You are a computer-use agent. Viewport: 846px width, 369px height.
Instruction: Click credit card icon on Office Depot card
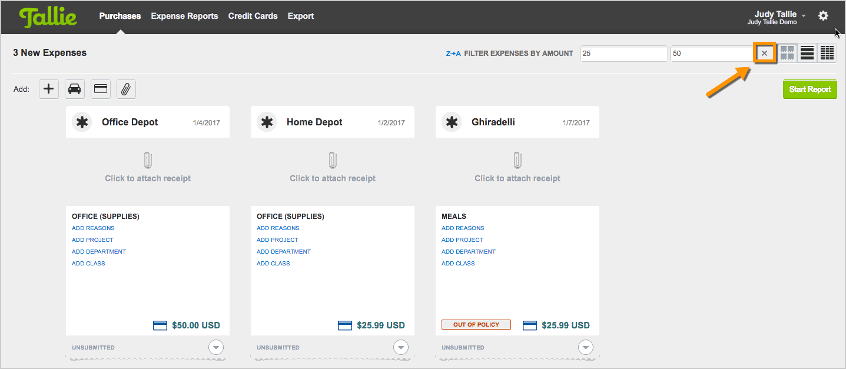[x=160, y=325]
